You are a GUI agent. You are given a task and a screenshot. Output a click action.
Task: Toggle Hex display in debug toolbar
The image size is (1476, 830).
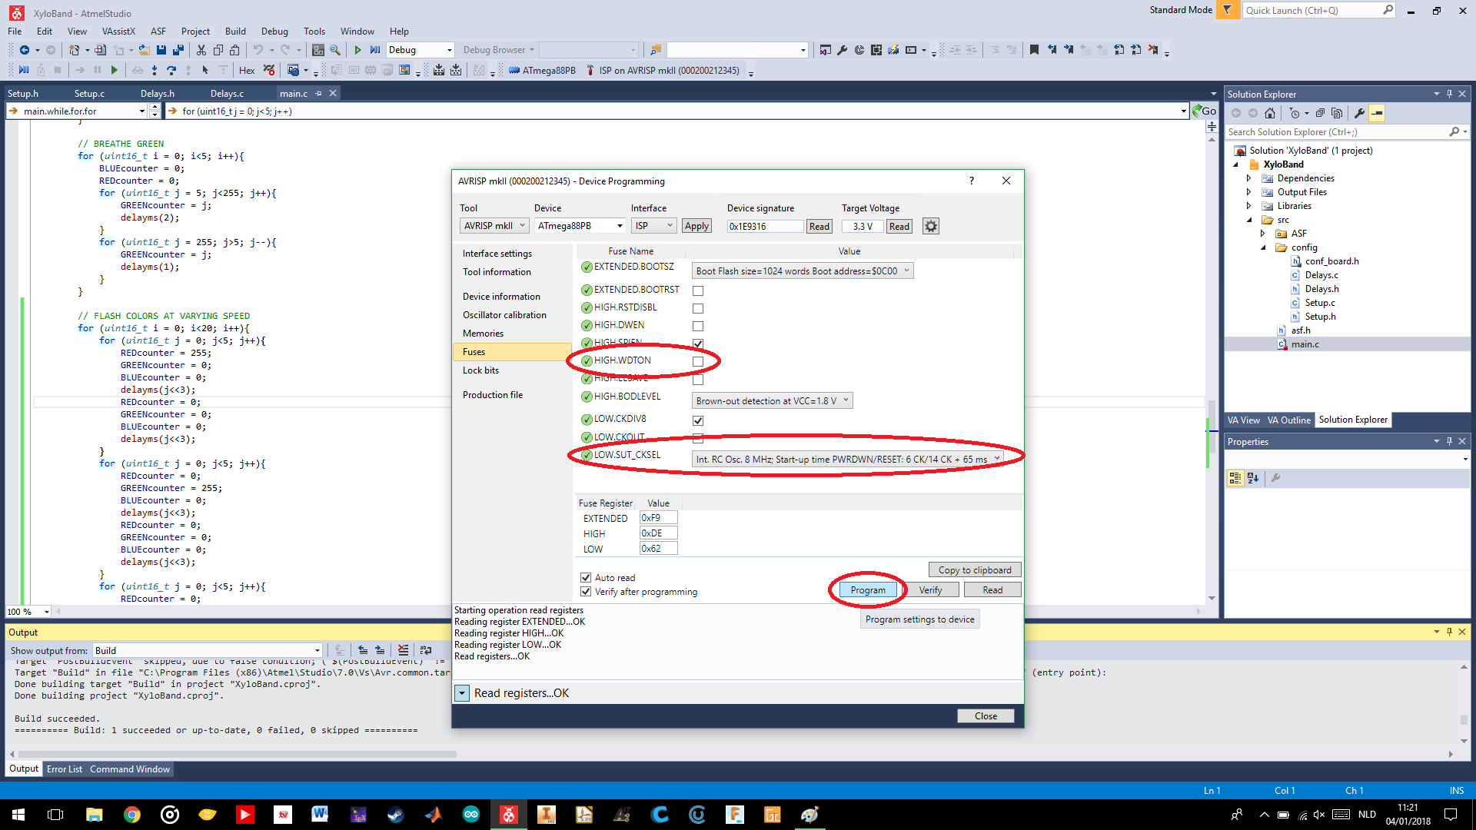[x=247, y=70]
